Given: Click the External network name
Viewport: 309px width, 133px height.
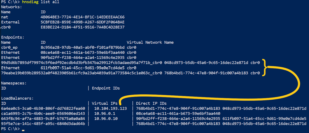Looking at the screenshot, I should pyautogui.click(x=10, y=22).
